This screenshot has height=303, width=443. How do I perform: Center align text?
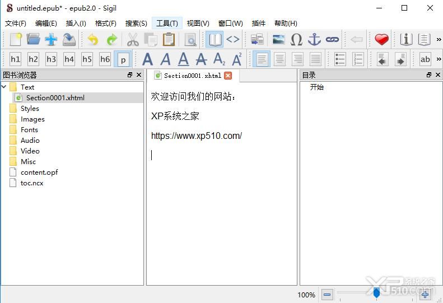point(279,59)
